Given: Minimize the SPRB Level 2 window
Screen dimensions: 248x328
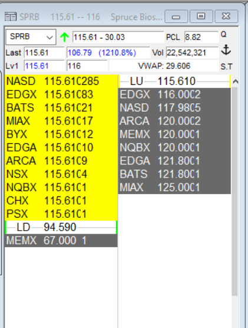Looking at the screenshot, I should [x=176, y=17].
